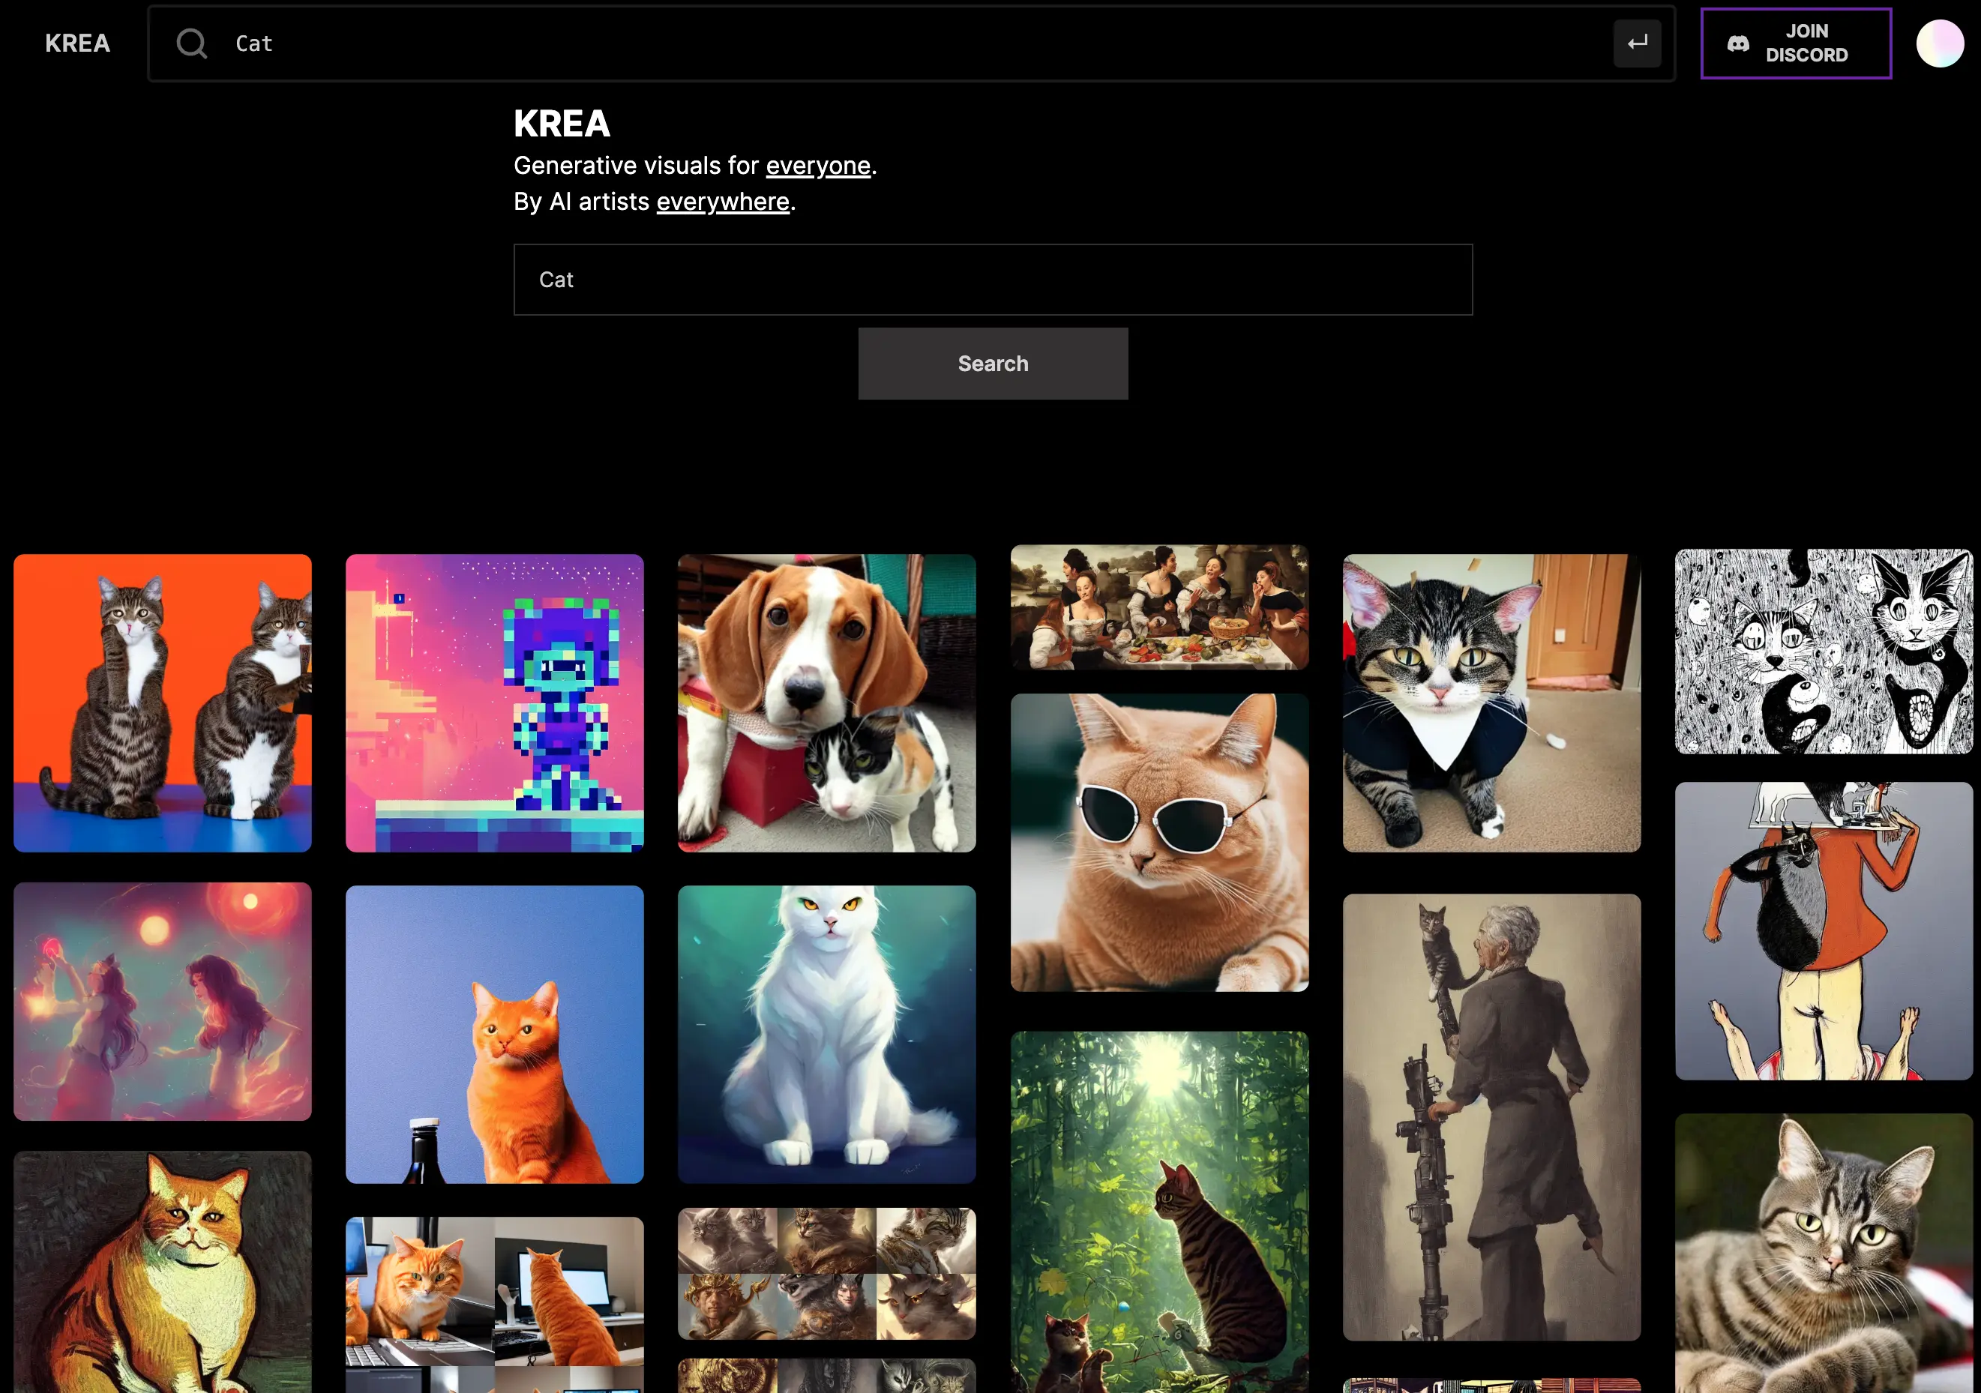This screenshot has height=1393, width=1981.
Task: Open the beagle dog with cat image
Action: (x=826, y=703)
